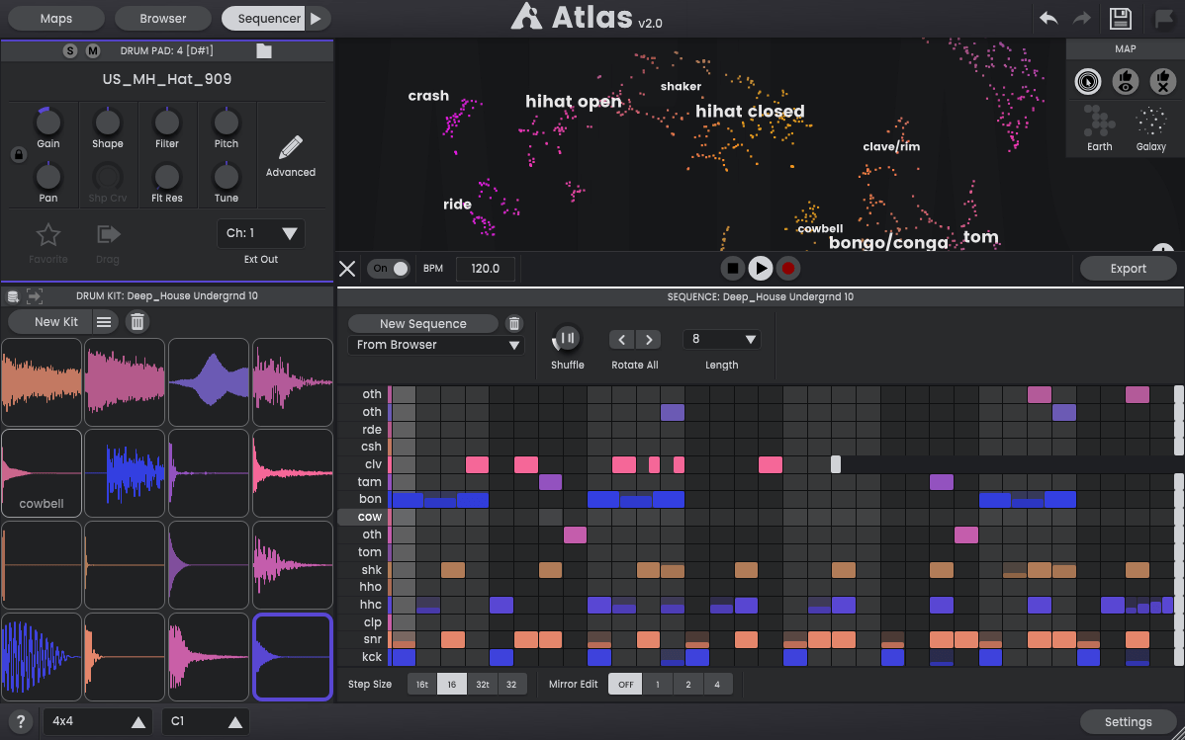Image resolution: width=1185 pixels, height=740 pixels.
Task: Open the Length dropdown showing 8
Action: click(x=721, y=339)
